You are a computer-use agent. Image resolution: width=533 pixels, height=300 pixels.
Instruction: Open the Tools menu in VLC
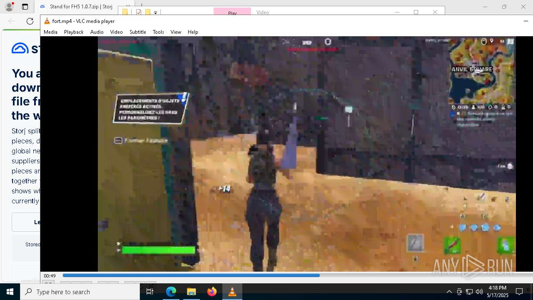pos(158,32)
